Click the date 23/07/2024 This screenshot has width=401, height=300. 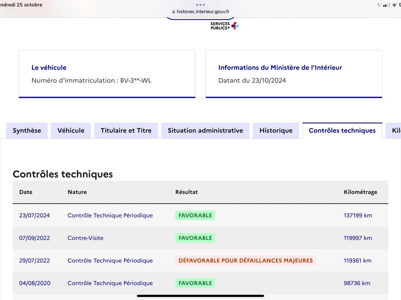pyautogui.click(x=34, y=215)
